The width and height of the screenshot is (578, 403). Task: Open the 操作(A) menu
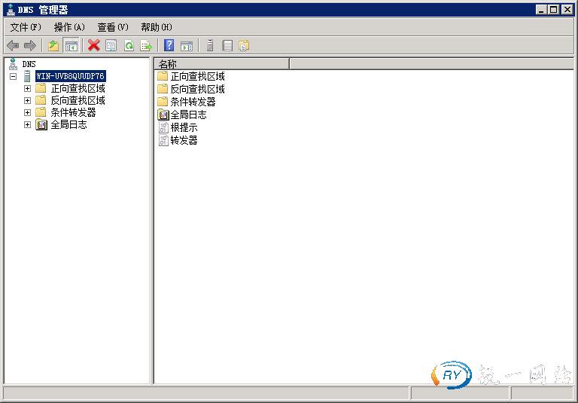[69, 27]
